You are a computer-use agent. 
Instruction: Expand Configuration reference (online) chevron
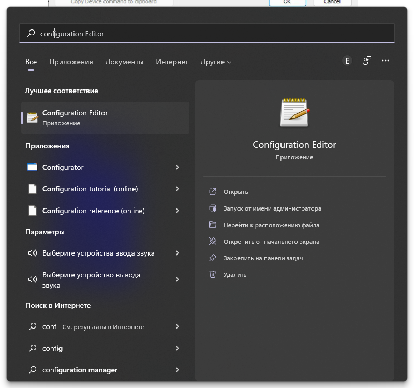(177, 211)
